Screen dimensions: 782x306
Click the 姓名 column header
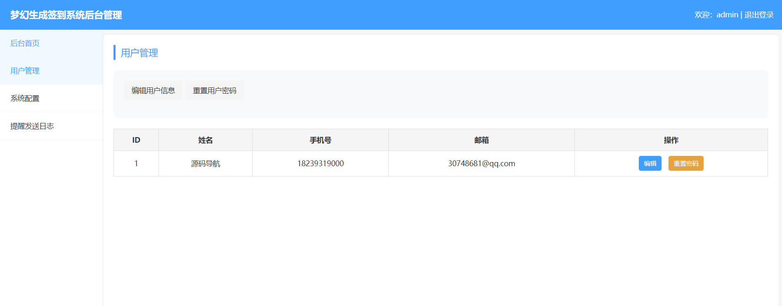[x=205, y=140]
